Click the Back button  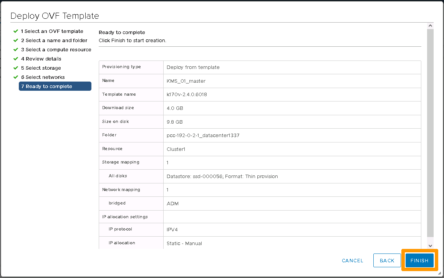point(387,260)
